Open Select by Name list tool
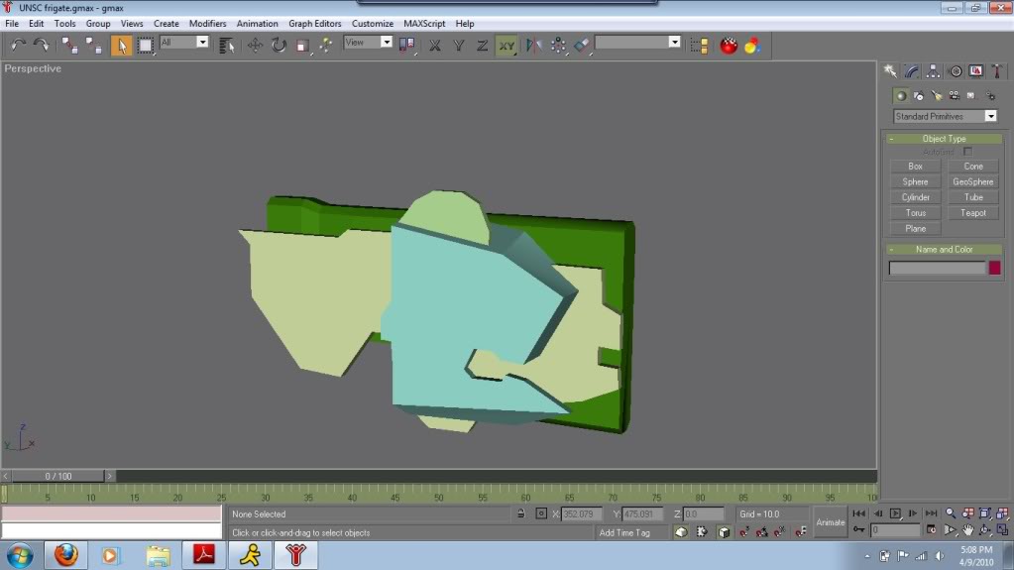1014x570 pixels. coord(226,46)
